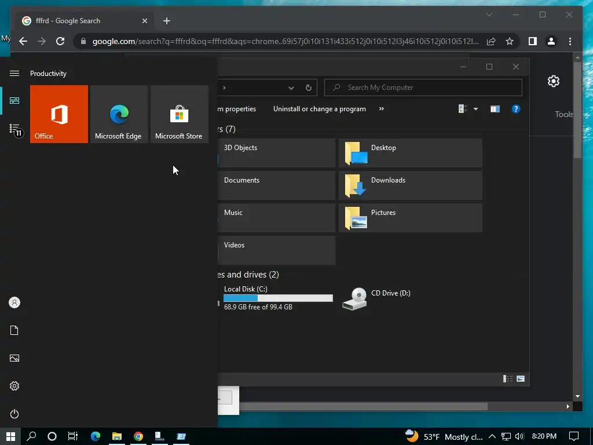This screenshot has width=593, height=445.
Task: Open network icon in system tray
Action: point(506,436)
